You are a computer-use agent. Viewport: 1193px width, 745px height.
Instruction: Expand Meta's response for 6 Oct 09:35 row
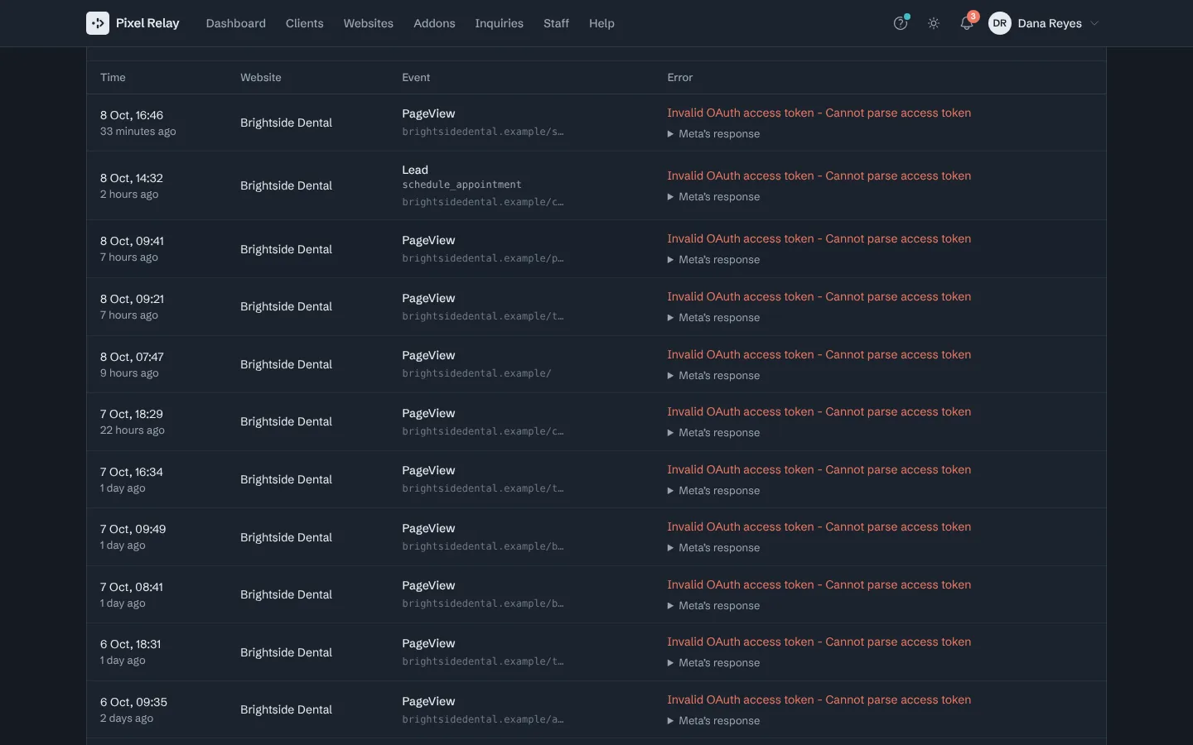[x=714, y=721]
